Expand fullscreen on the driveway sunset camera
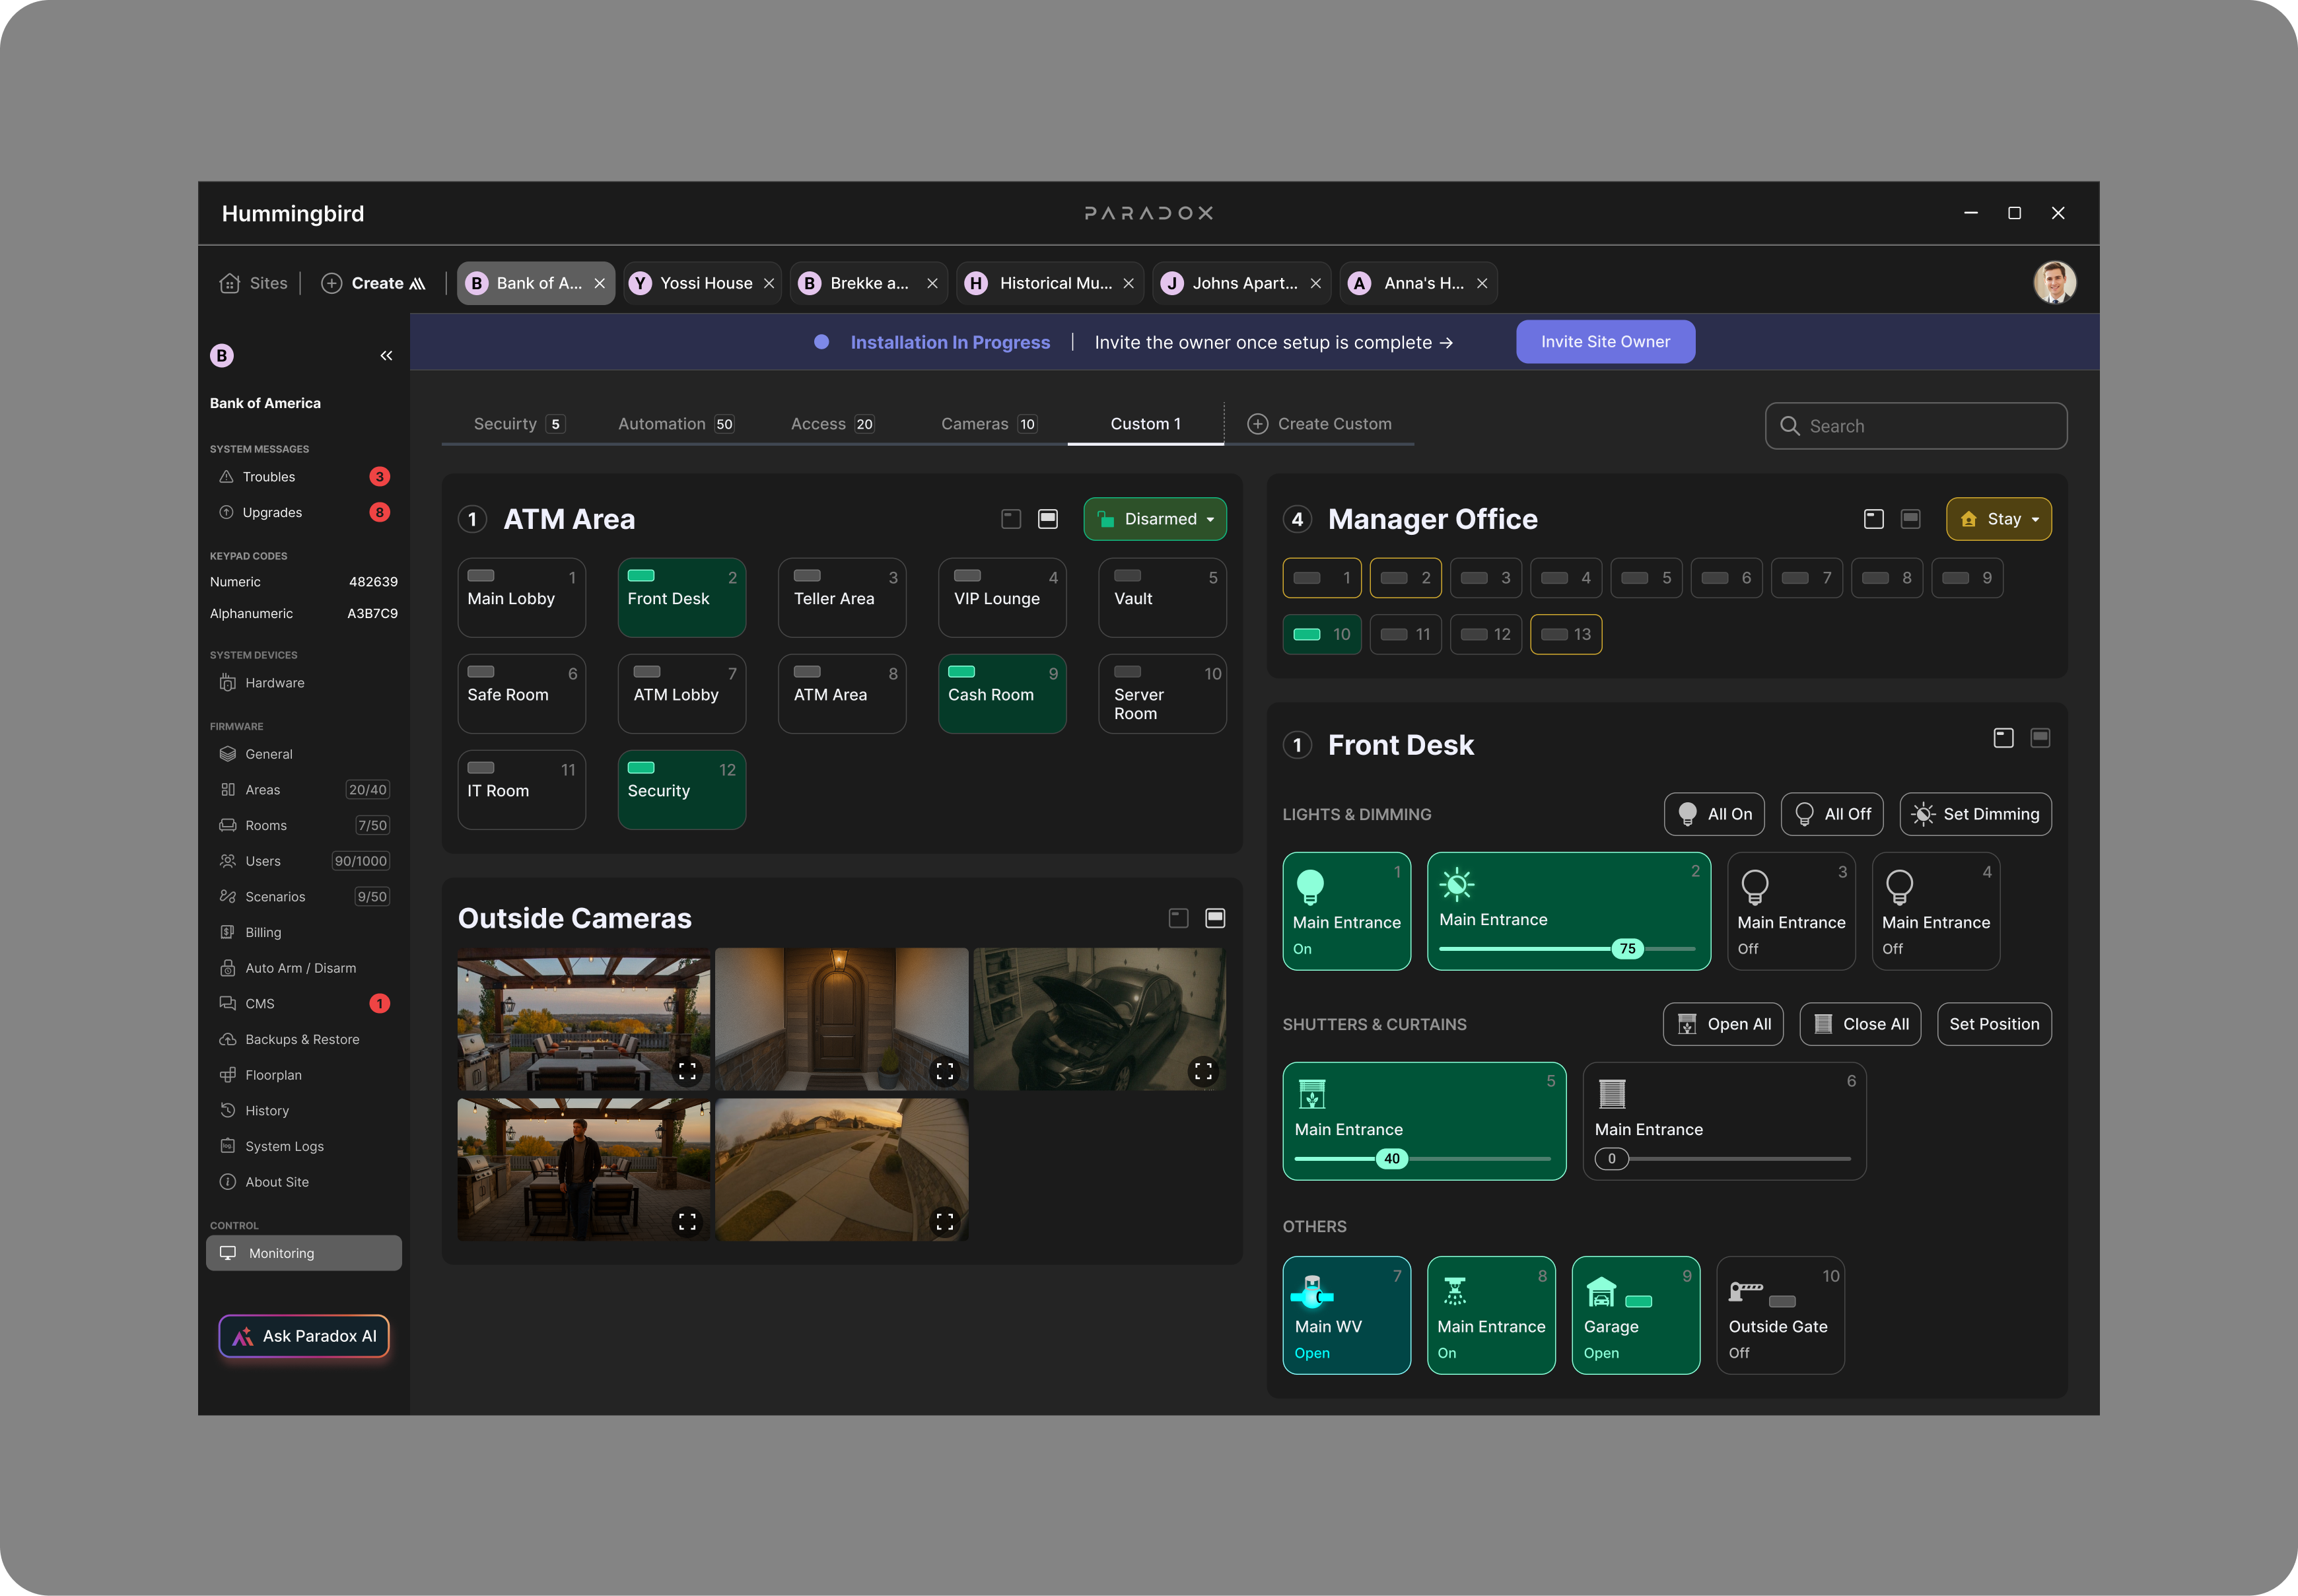The height and width of the screenshot is (1596, 2298). point(944,1222)
